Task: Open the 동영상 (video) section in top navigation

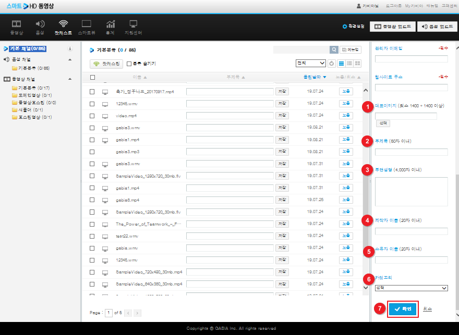Action: pos(17,27)
